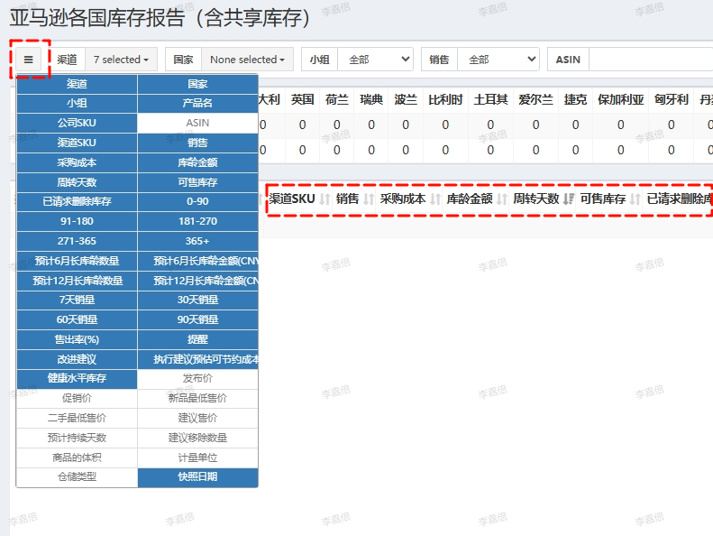713x536 pixels.
Task: Sort by 可售库存 column arrows
Action: (635, 199)
